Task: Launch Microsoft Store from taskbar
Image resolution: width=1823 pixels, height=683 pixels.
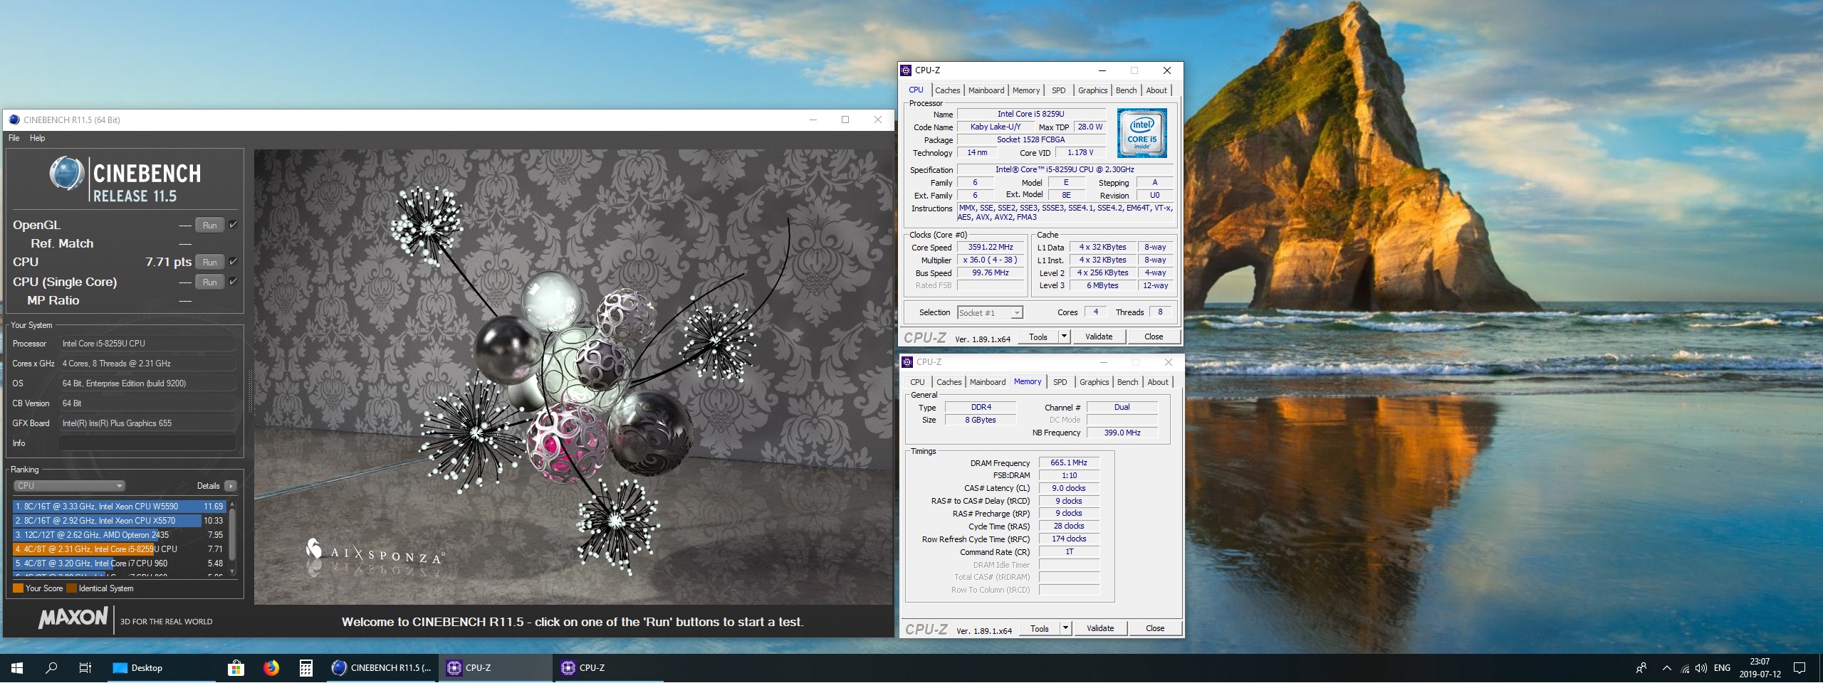Action: coord(236,668)
